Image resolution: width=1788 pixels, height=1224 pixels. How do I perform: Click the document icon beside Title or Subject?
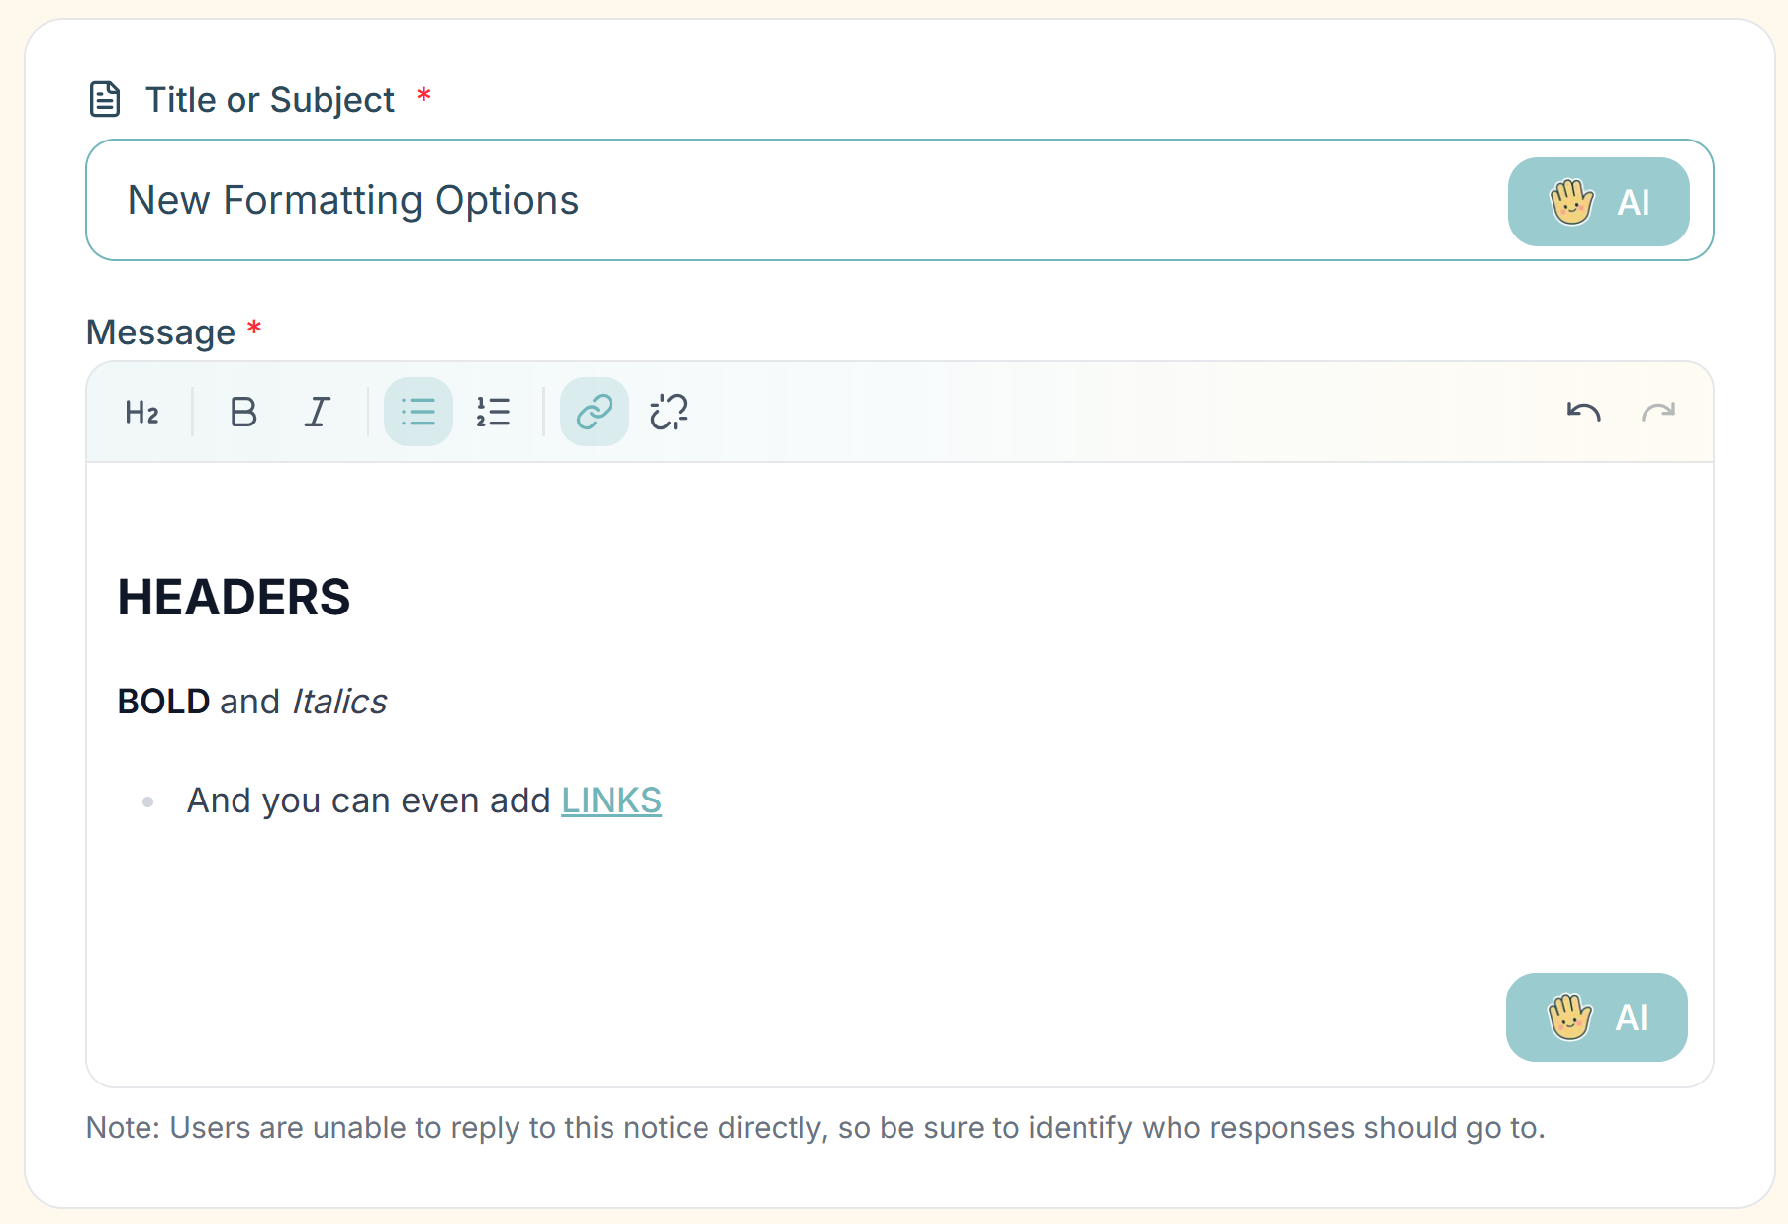pos(105,99)
